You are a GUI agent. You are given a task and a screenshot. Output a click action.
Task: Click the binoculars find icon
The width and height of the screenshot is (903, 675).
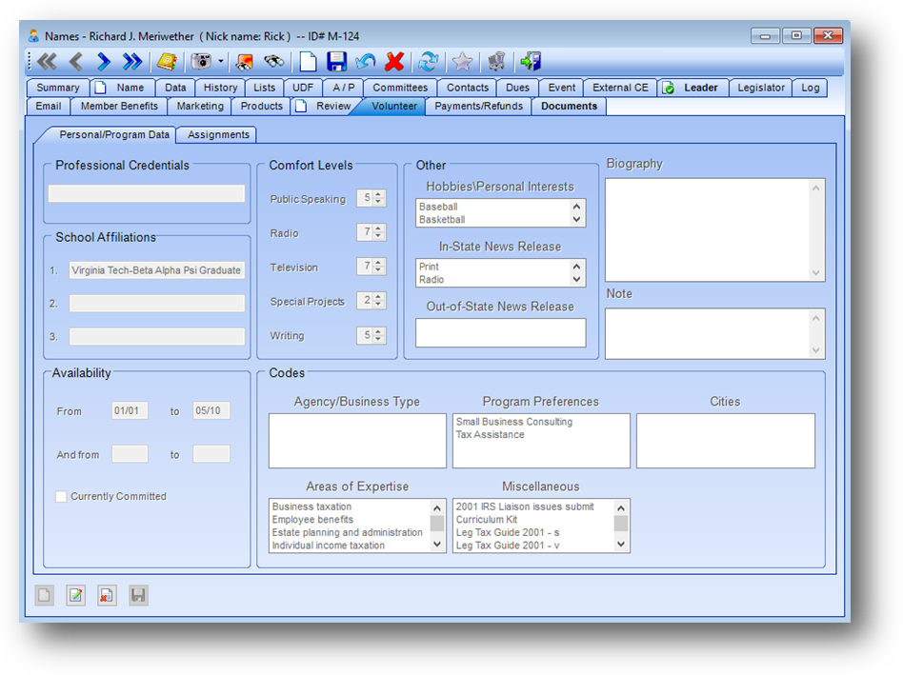click(x=274, y=61)
